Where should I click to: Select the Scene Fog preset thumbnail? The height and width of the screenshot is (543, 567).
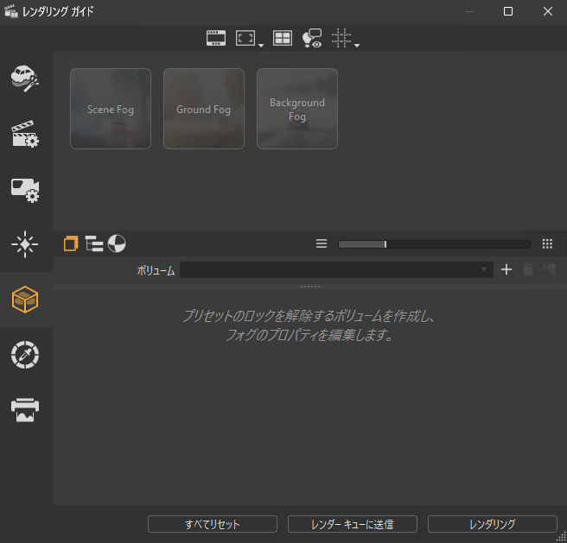(111, 109)
